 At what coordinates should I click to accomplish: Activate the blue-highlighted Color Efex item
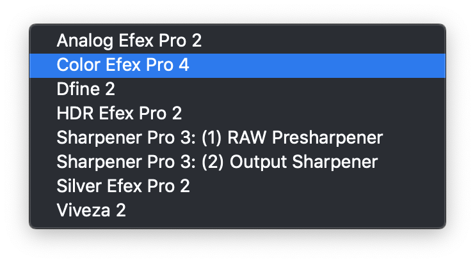point(123,65)
